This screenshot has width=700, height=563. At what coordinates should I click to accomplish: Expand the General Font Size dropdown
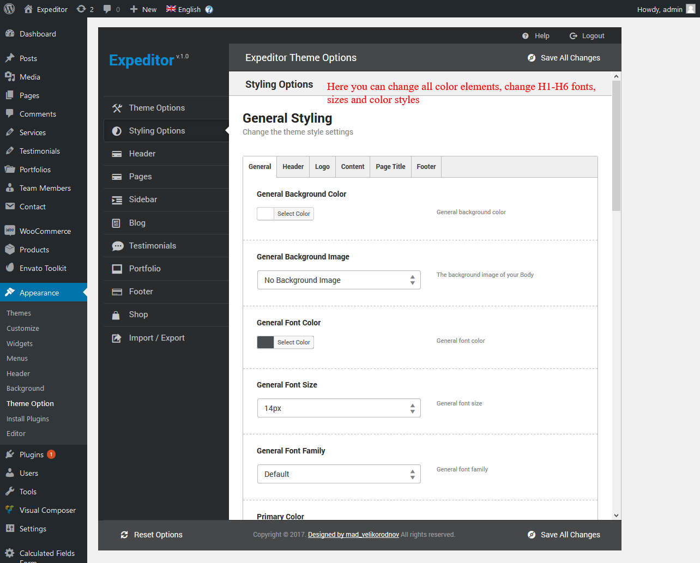[339, 408]
